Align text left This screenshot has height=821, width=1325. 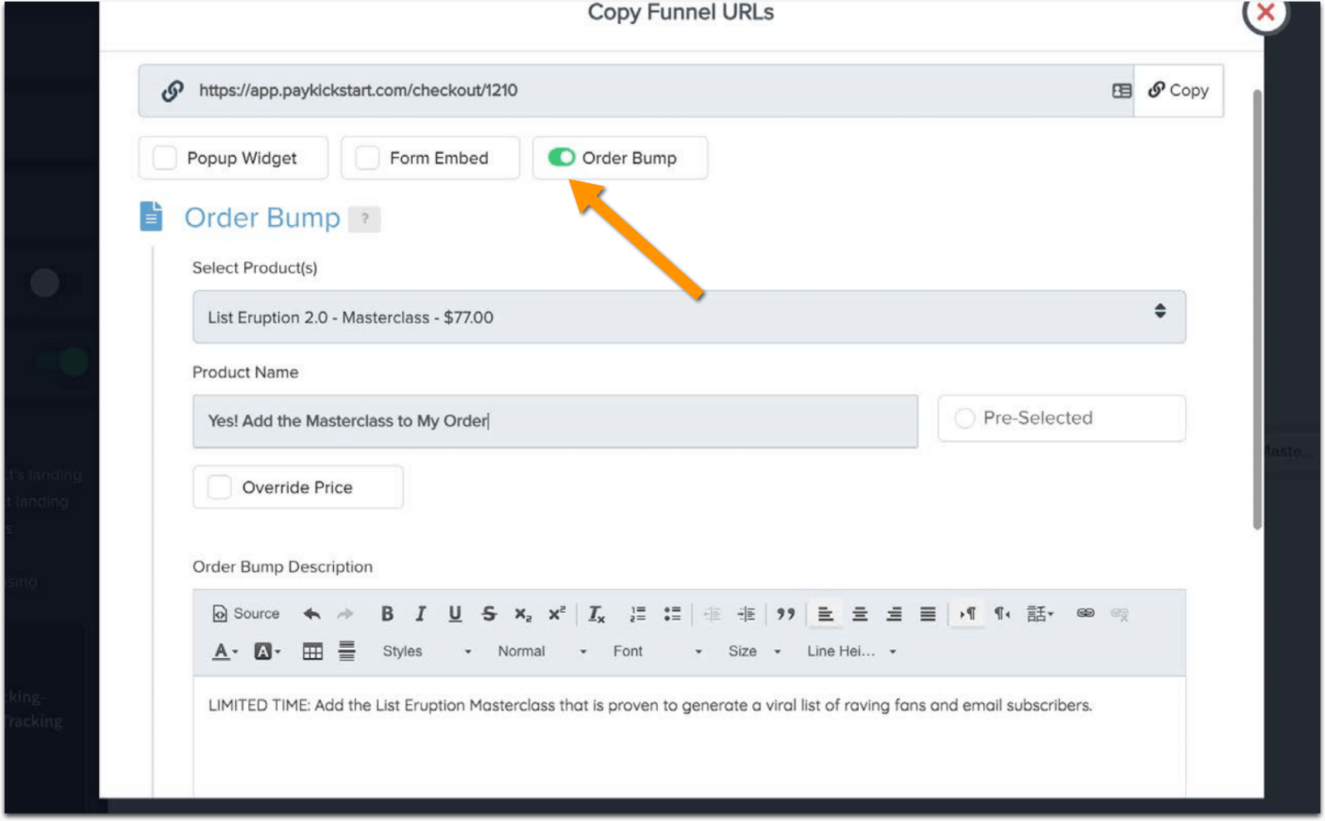pos(826,614)
